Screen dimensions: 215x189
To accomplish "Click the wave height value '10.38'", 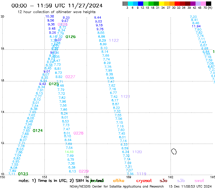I will point(50,16).
